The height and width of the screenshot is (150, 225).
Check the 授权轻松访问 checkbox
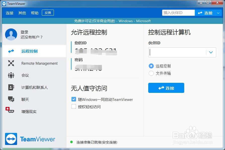pyautogui.click(x=74, y=106)
